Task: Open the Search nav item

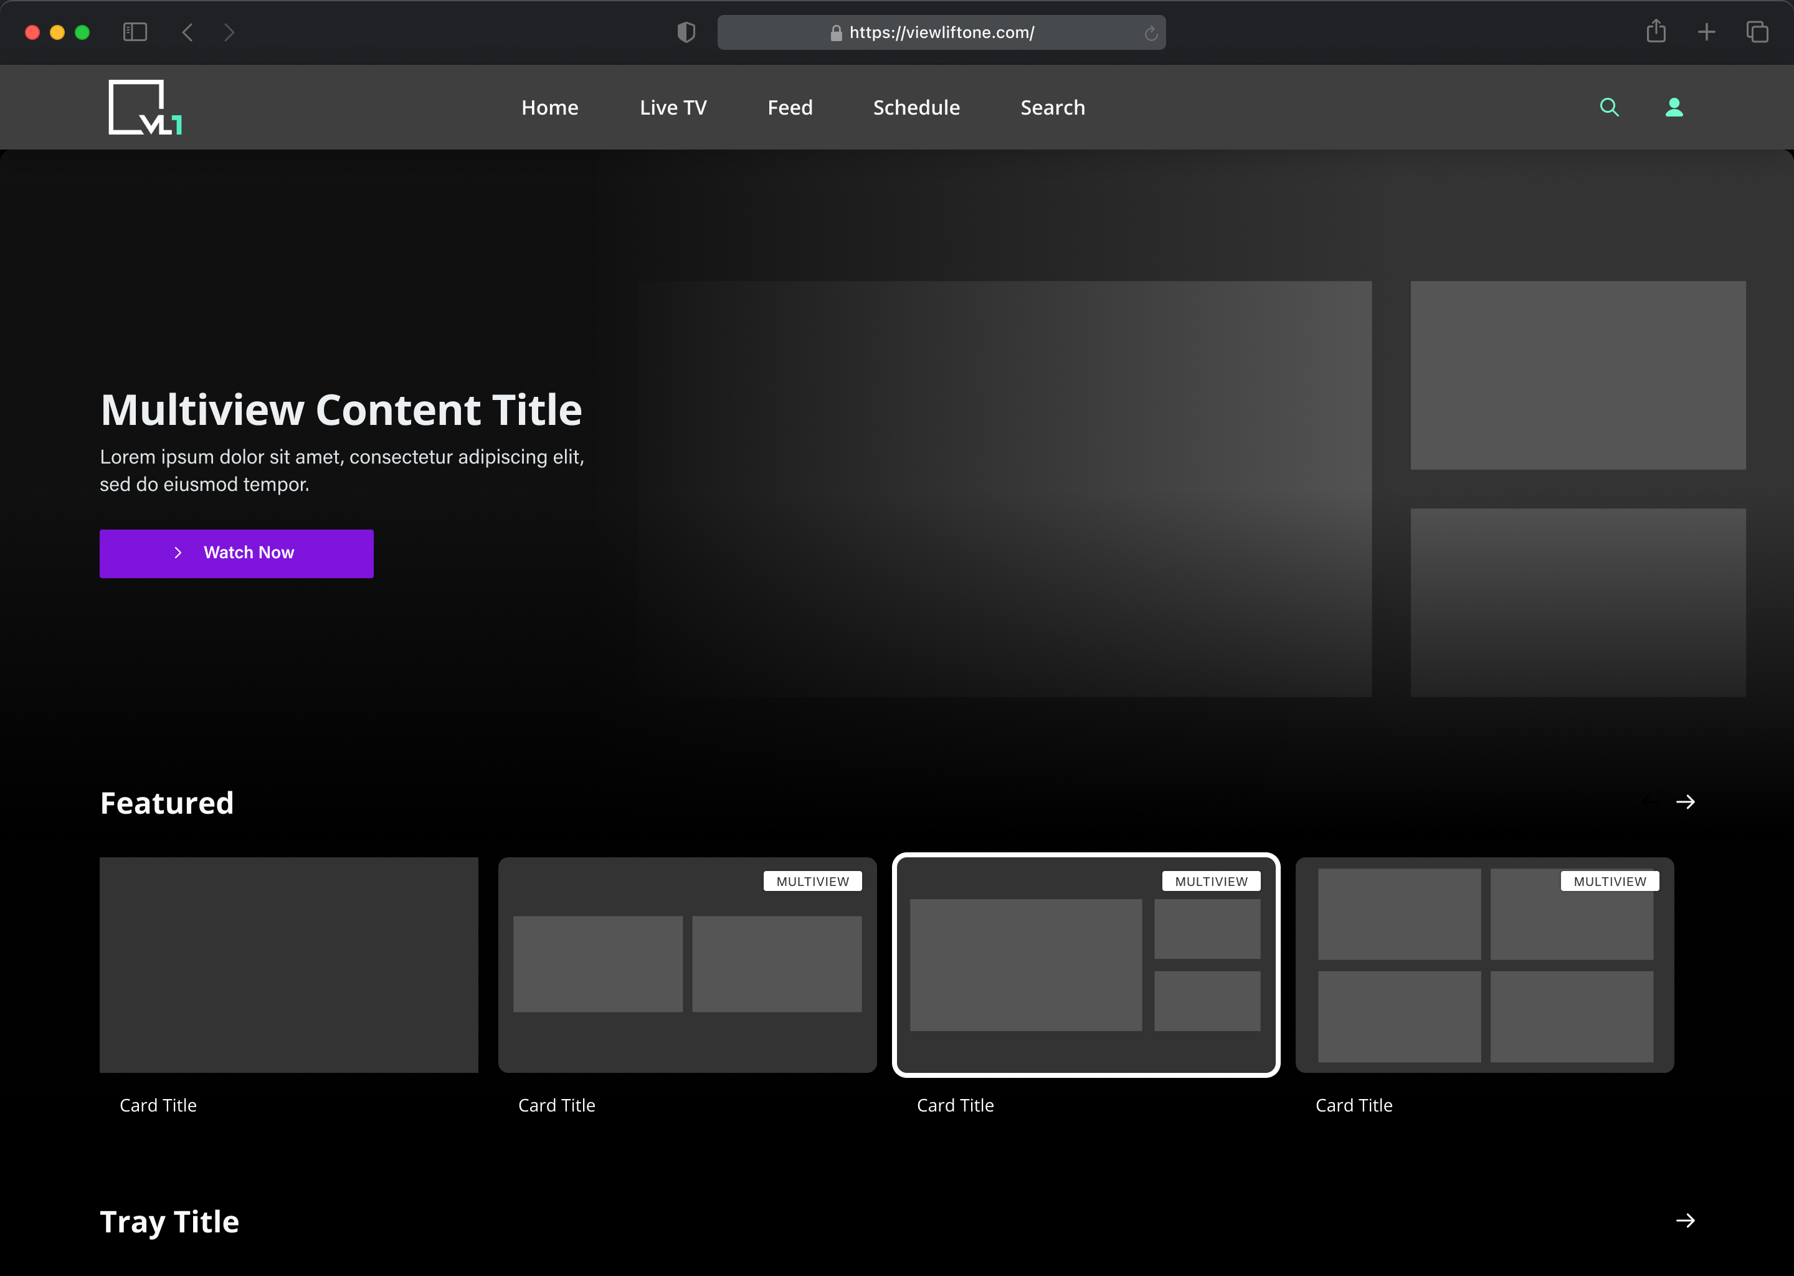Action: [x=1053, y=108]
